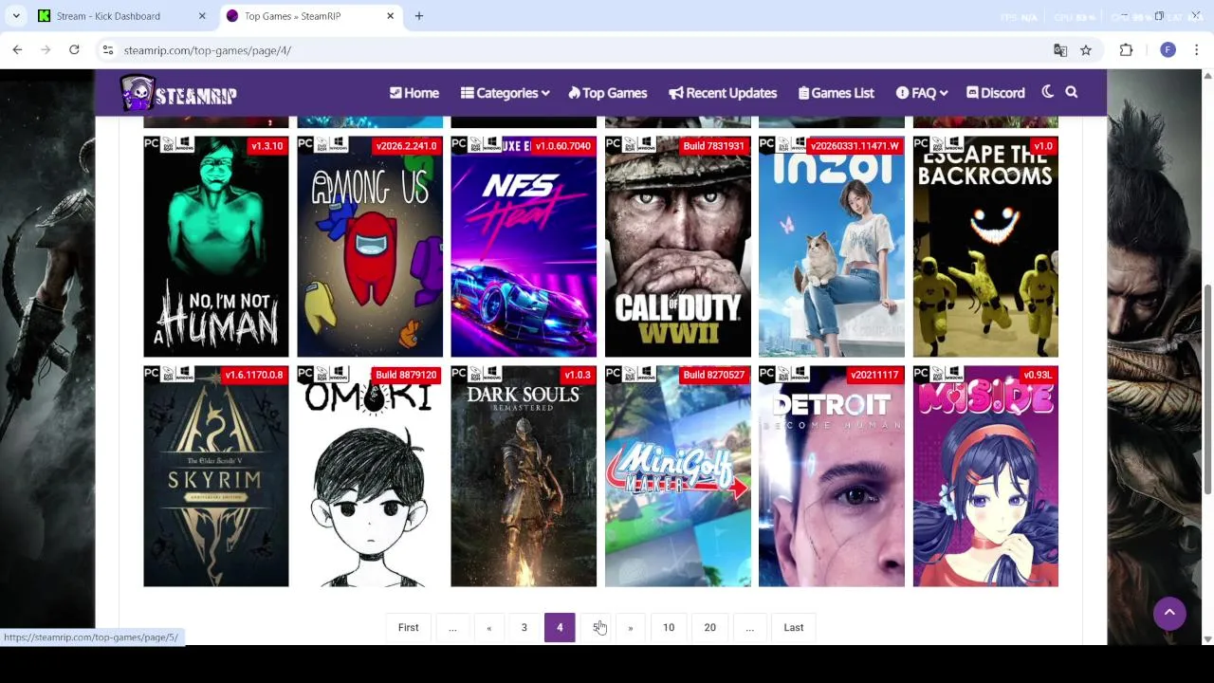Expand the Categories dropdown menu
1214x683 pixels.
tap(505, 93)
